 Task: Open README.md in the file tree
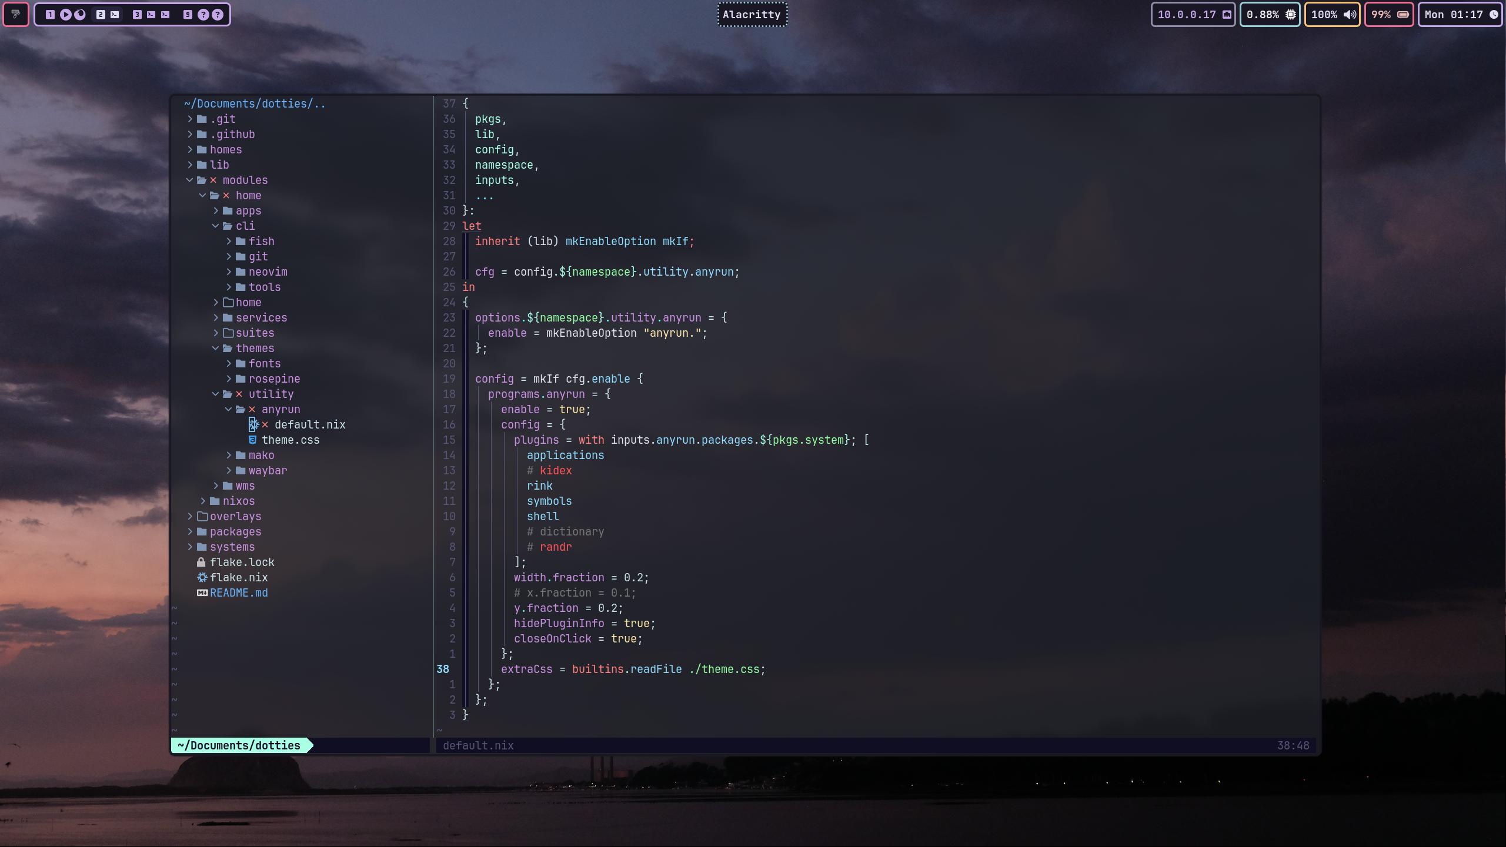[x=239, y=592]
